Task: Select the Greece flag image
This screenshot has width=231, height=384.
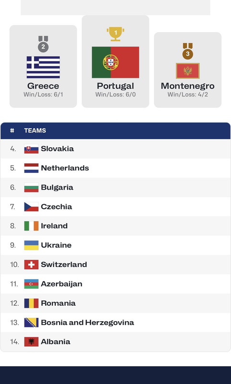Action: 43,67
